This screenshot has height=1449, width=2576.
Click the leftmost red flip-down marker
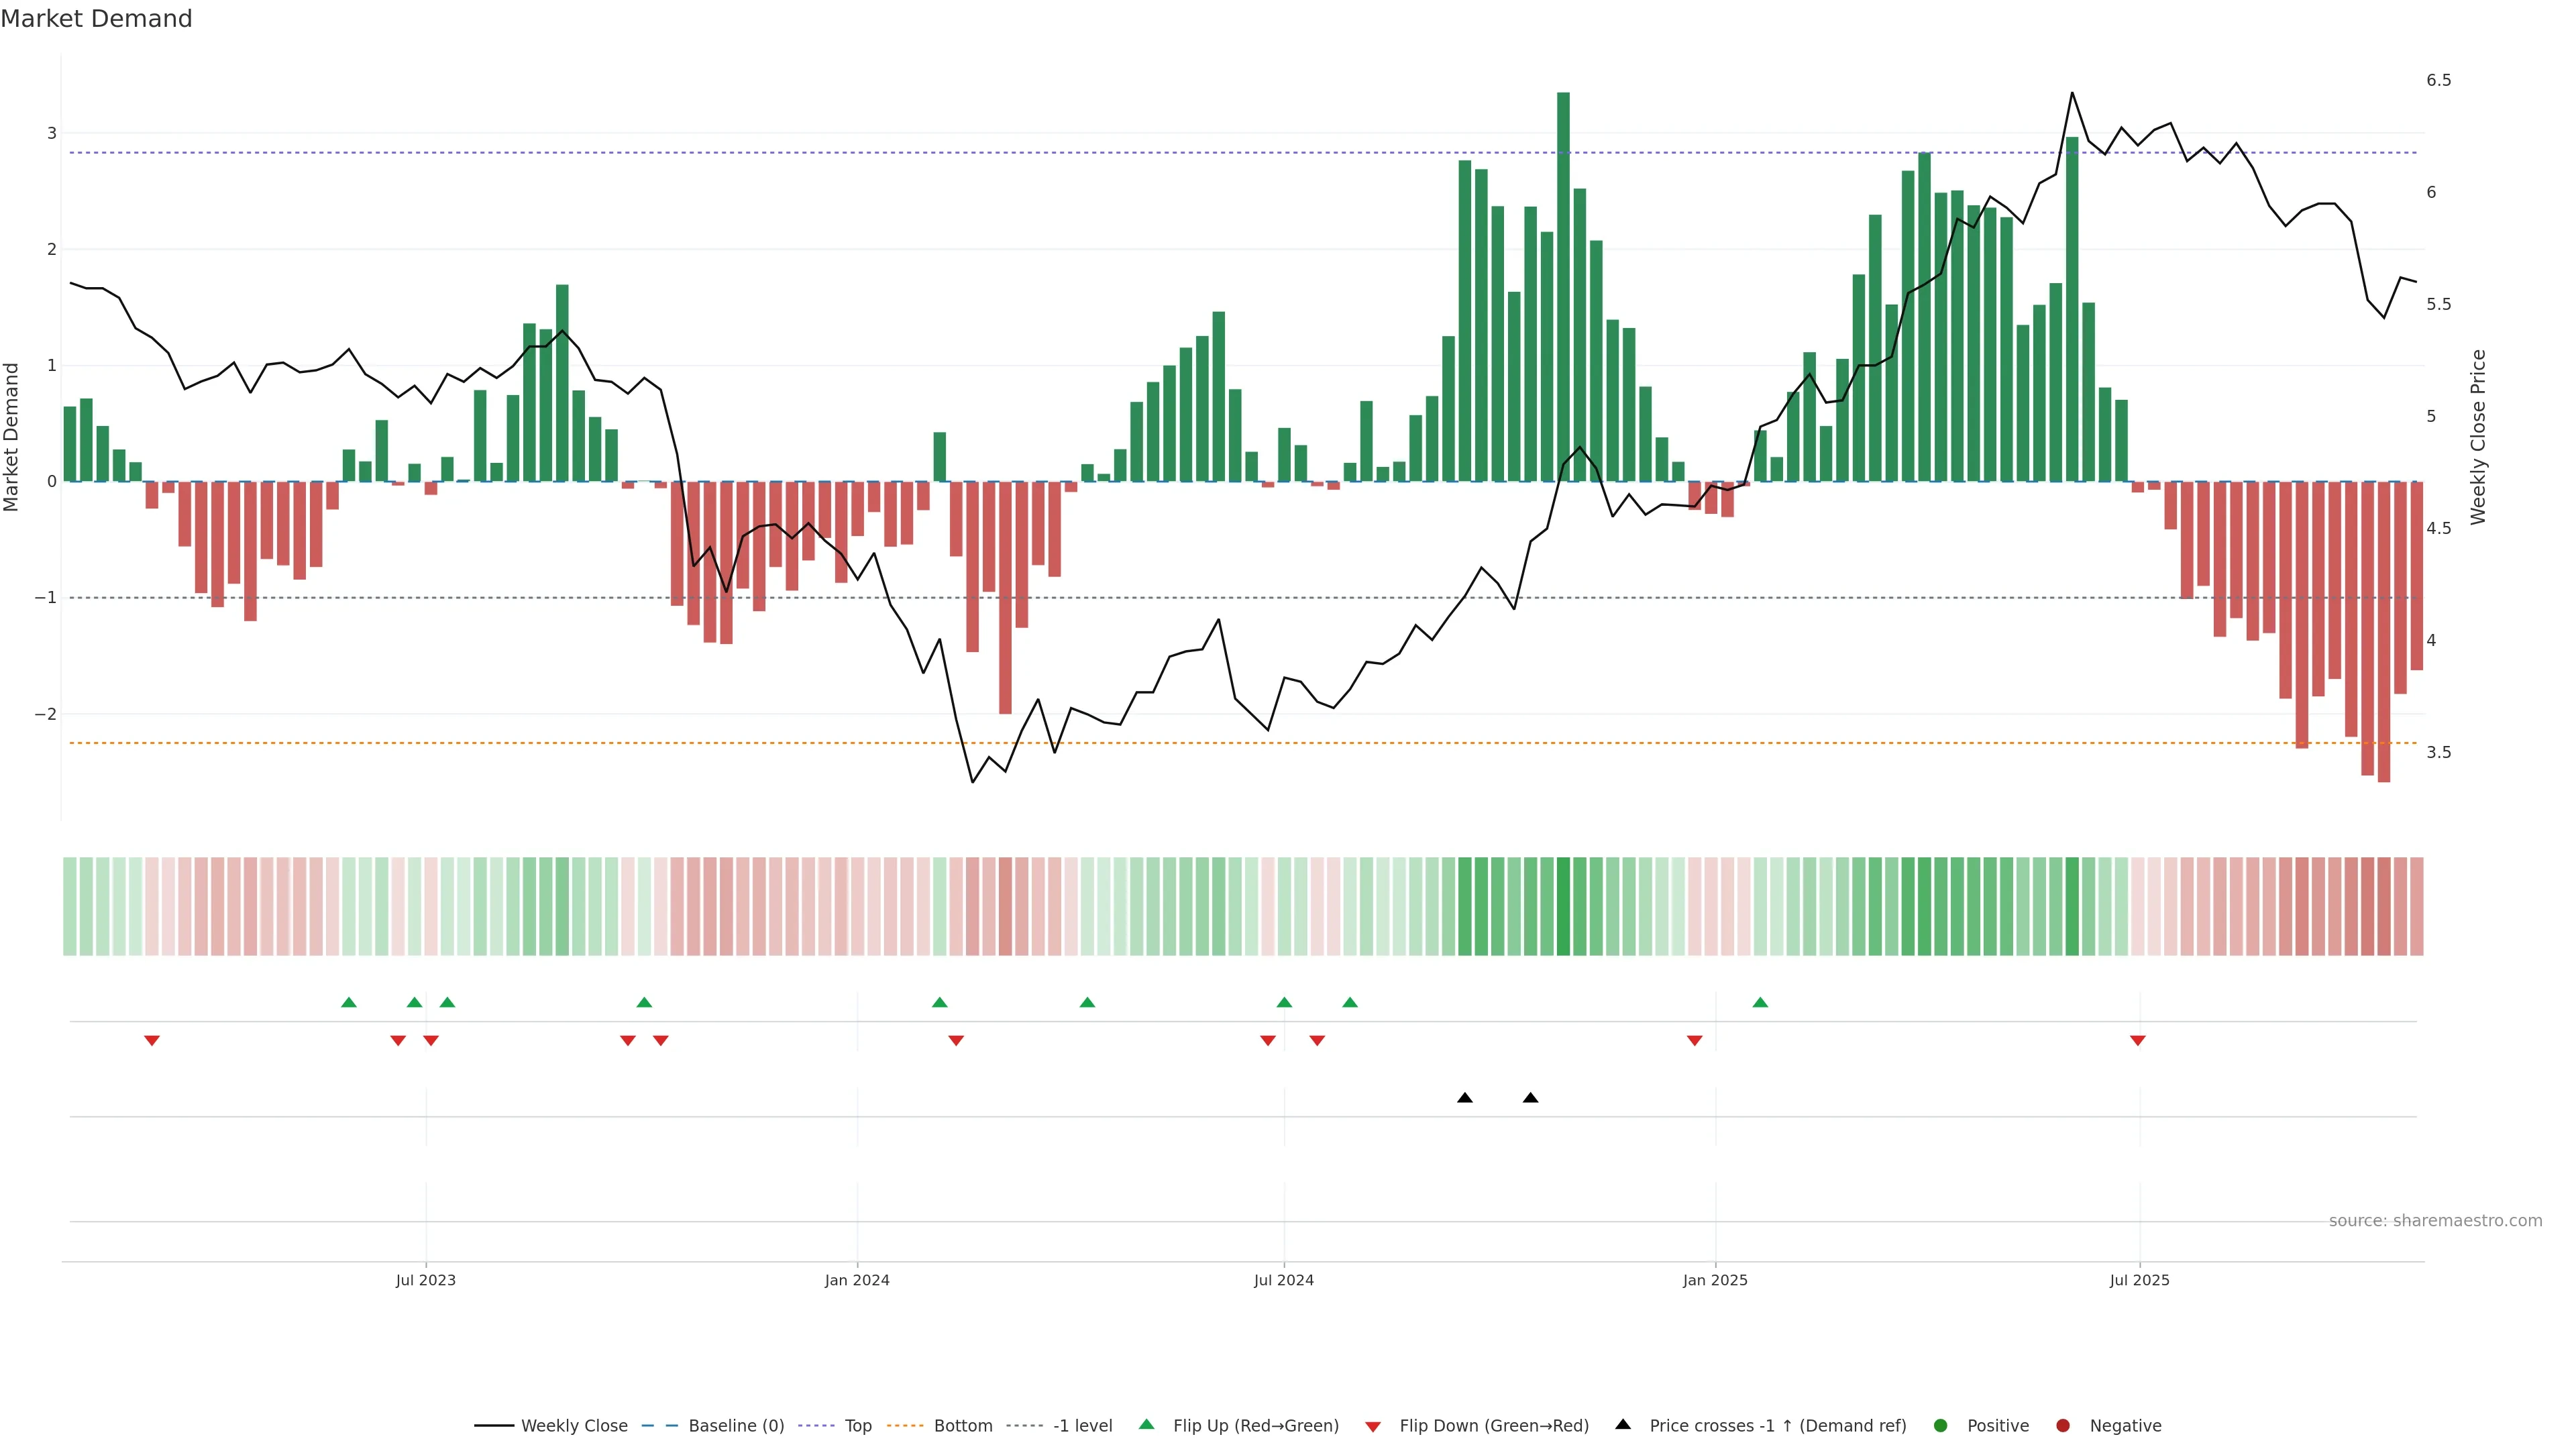point(152,1041)
